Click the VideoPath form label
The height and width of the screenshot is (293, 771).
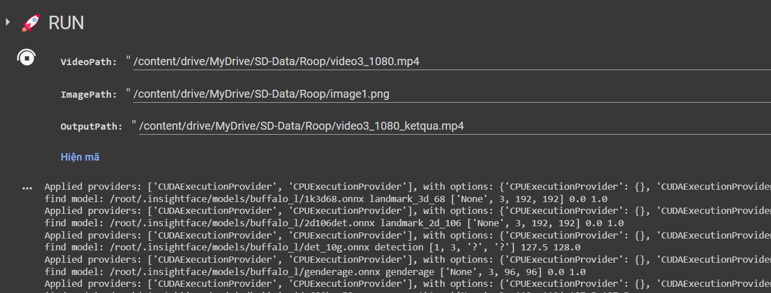click(88, 62)
